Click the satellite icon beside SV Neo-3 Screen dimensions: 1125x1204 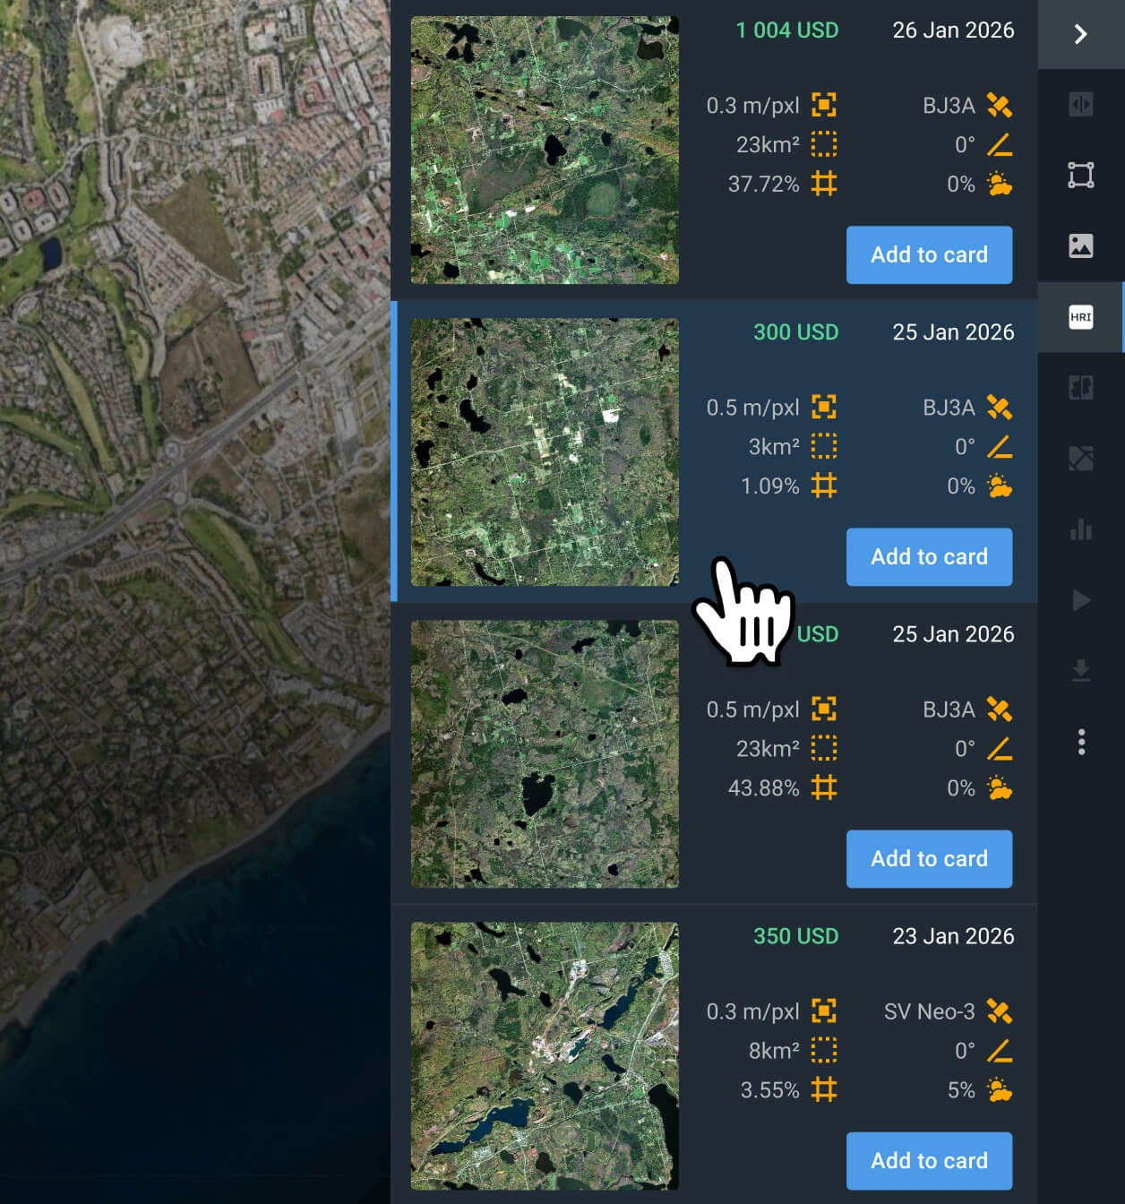pyautogui.click(x=999, y=1011)
